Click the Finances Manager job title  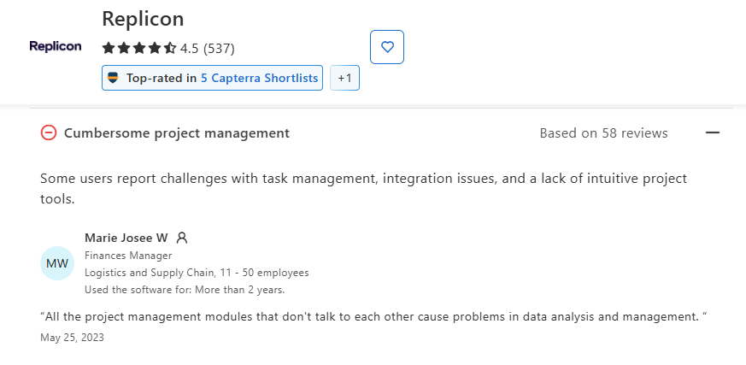128,256
